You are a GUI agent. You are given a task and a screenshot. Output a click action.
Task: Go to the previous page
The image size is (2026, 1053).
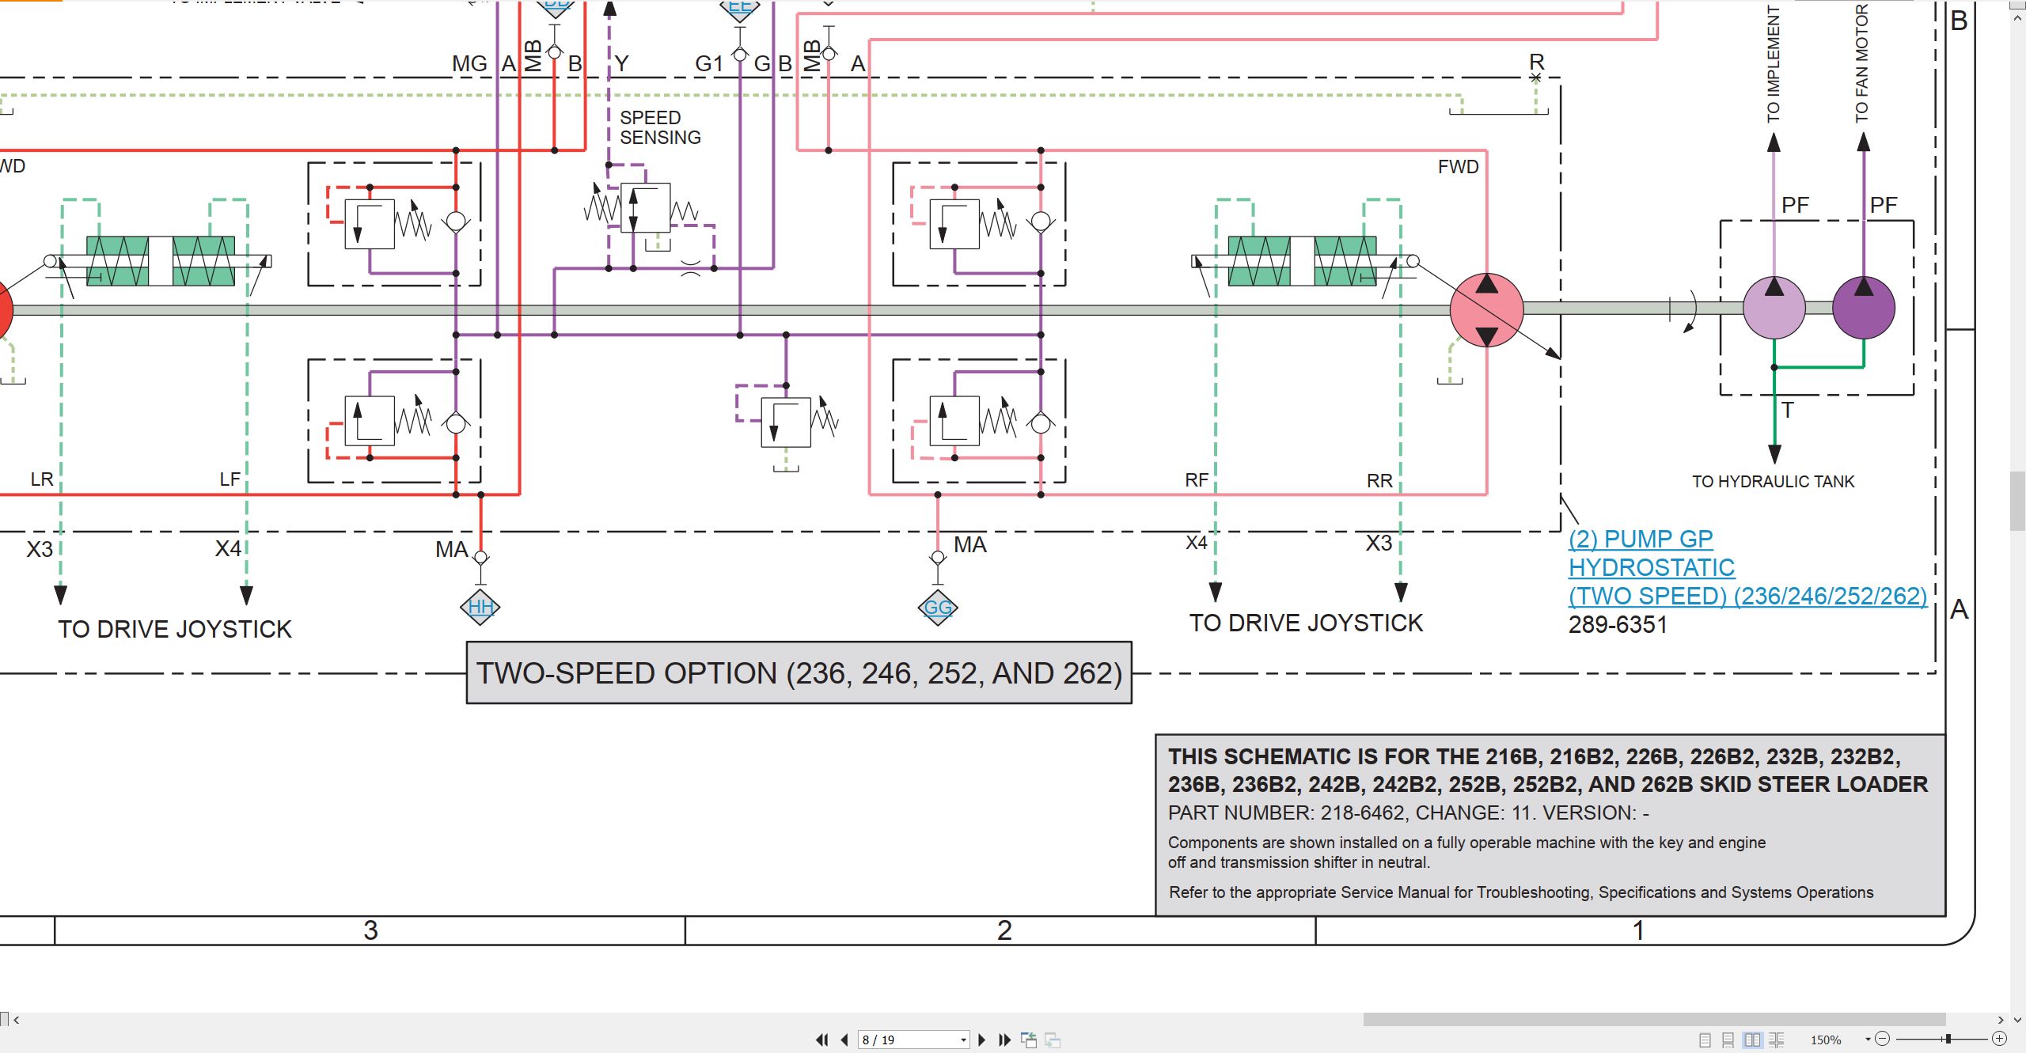pos(844,1040)
